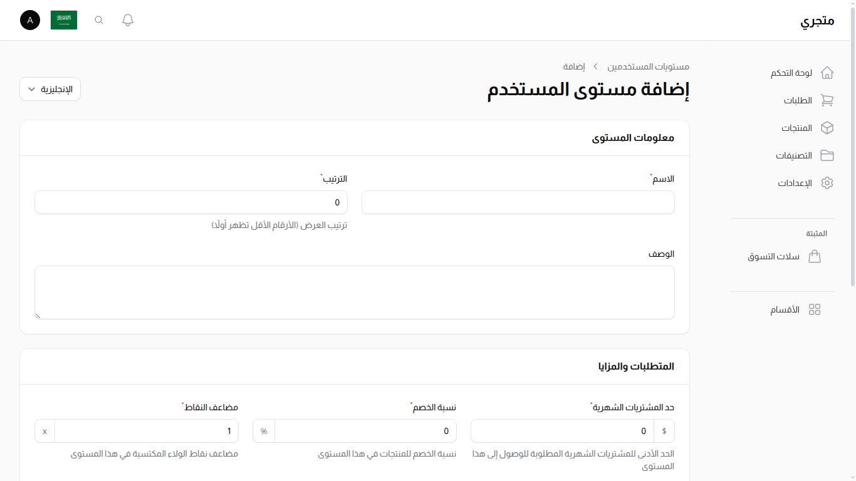Open سلات التسوق shopping carts icon
Image resolution: width=856 pixels, height=481 pixels.
[x=815, y=256]
